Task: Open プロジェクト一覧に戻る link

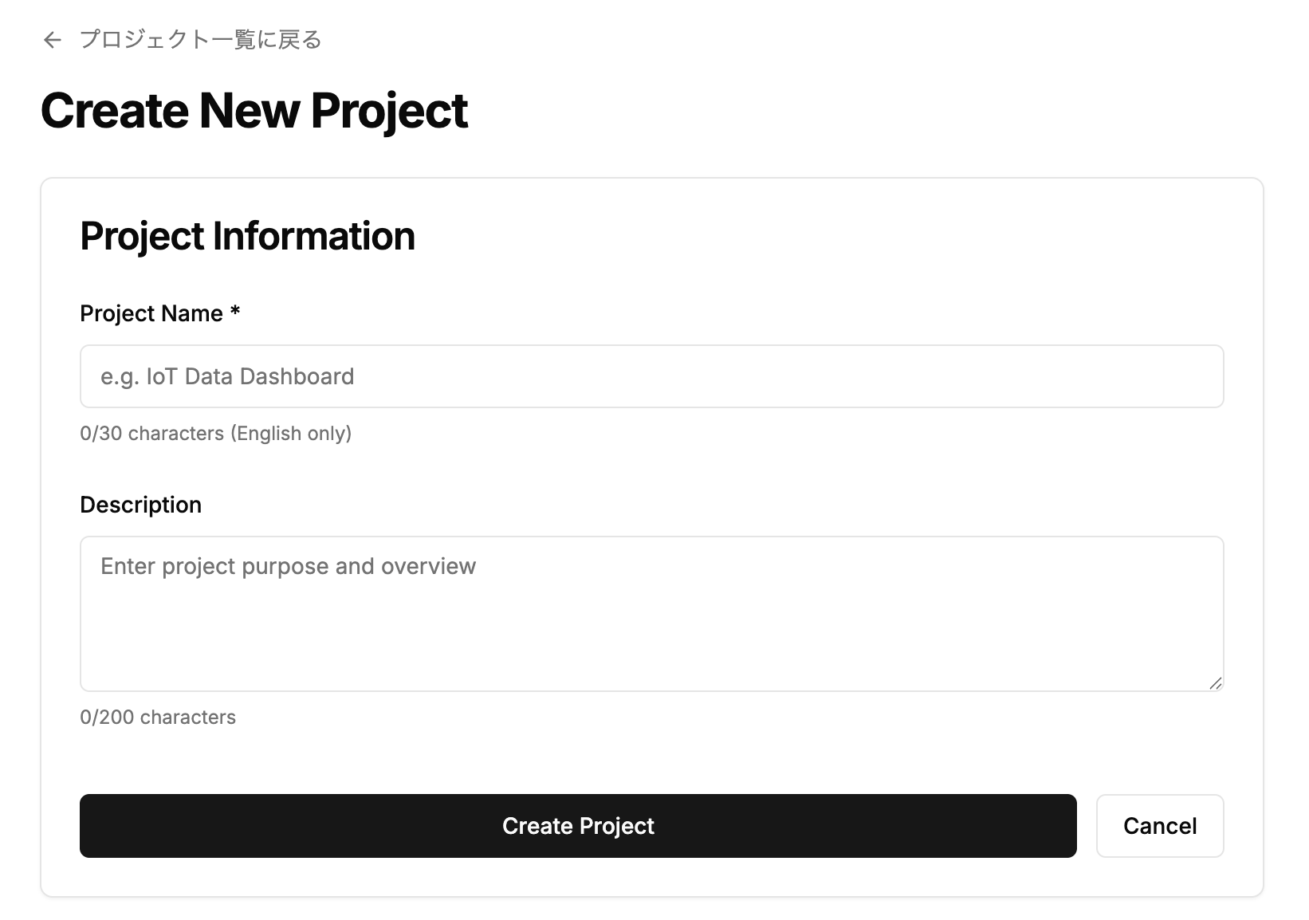Action: tap(199, 39)
